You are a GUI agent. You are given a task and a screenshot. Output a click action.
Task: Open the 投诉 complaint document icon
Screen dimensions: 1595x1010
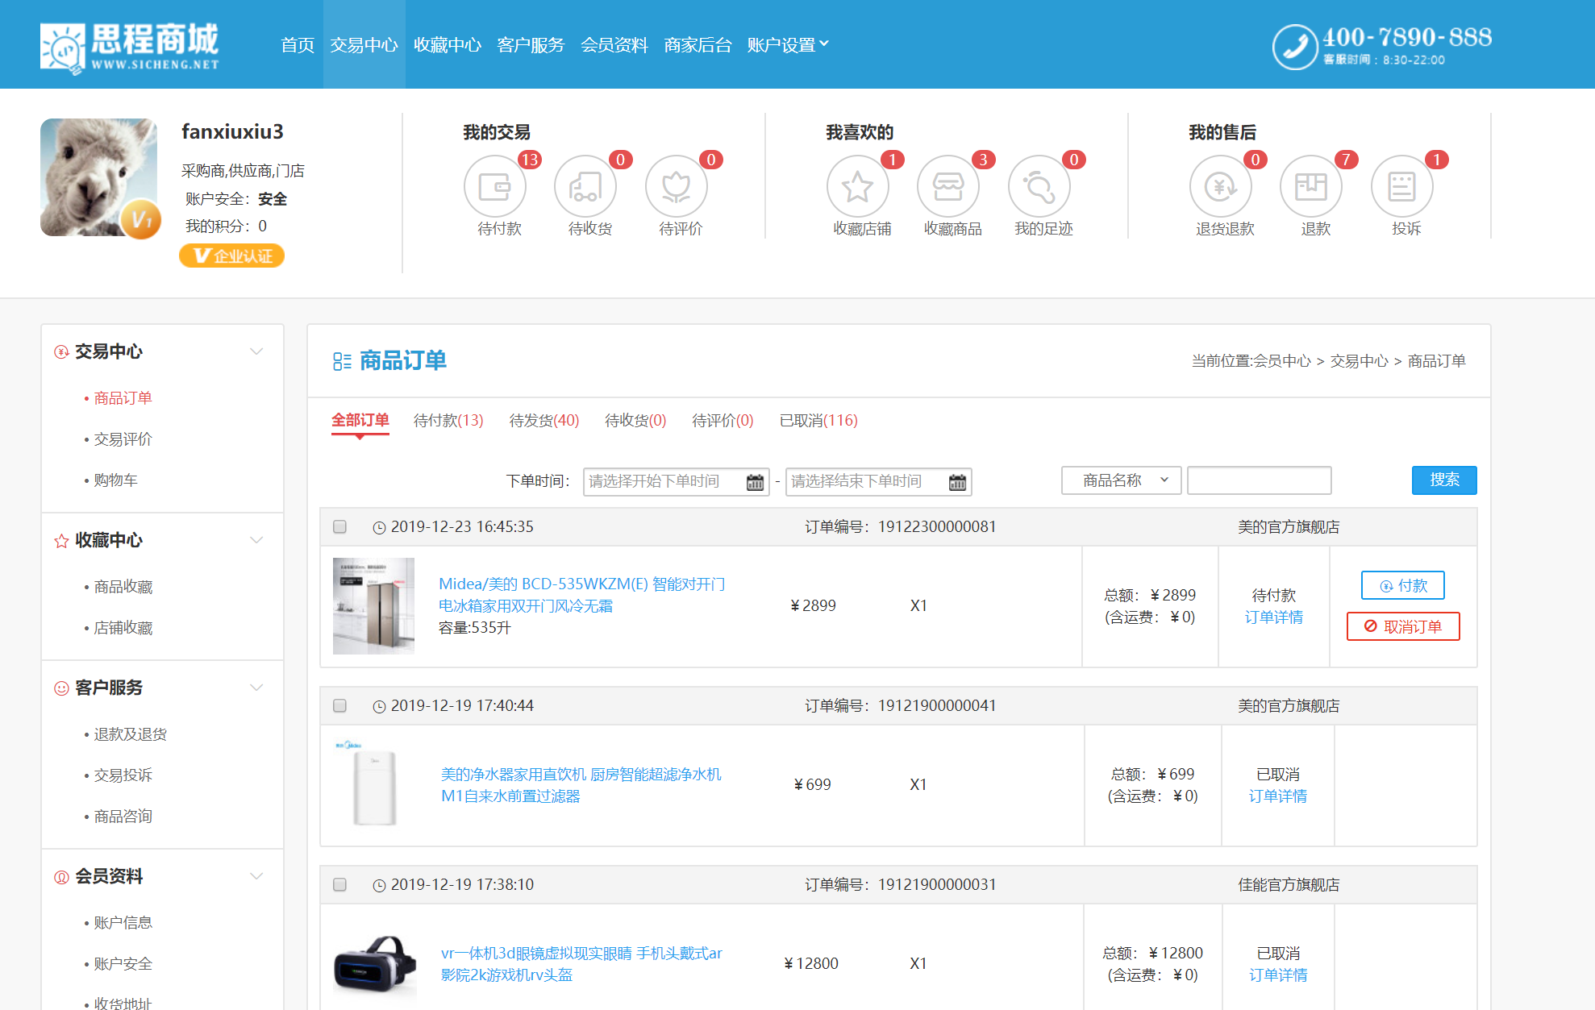tap(1401, 186)
